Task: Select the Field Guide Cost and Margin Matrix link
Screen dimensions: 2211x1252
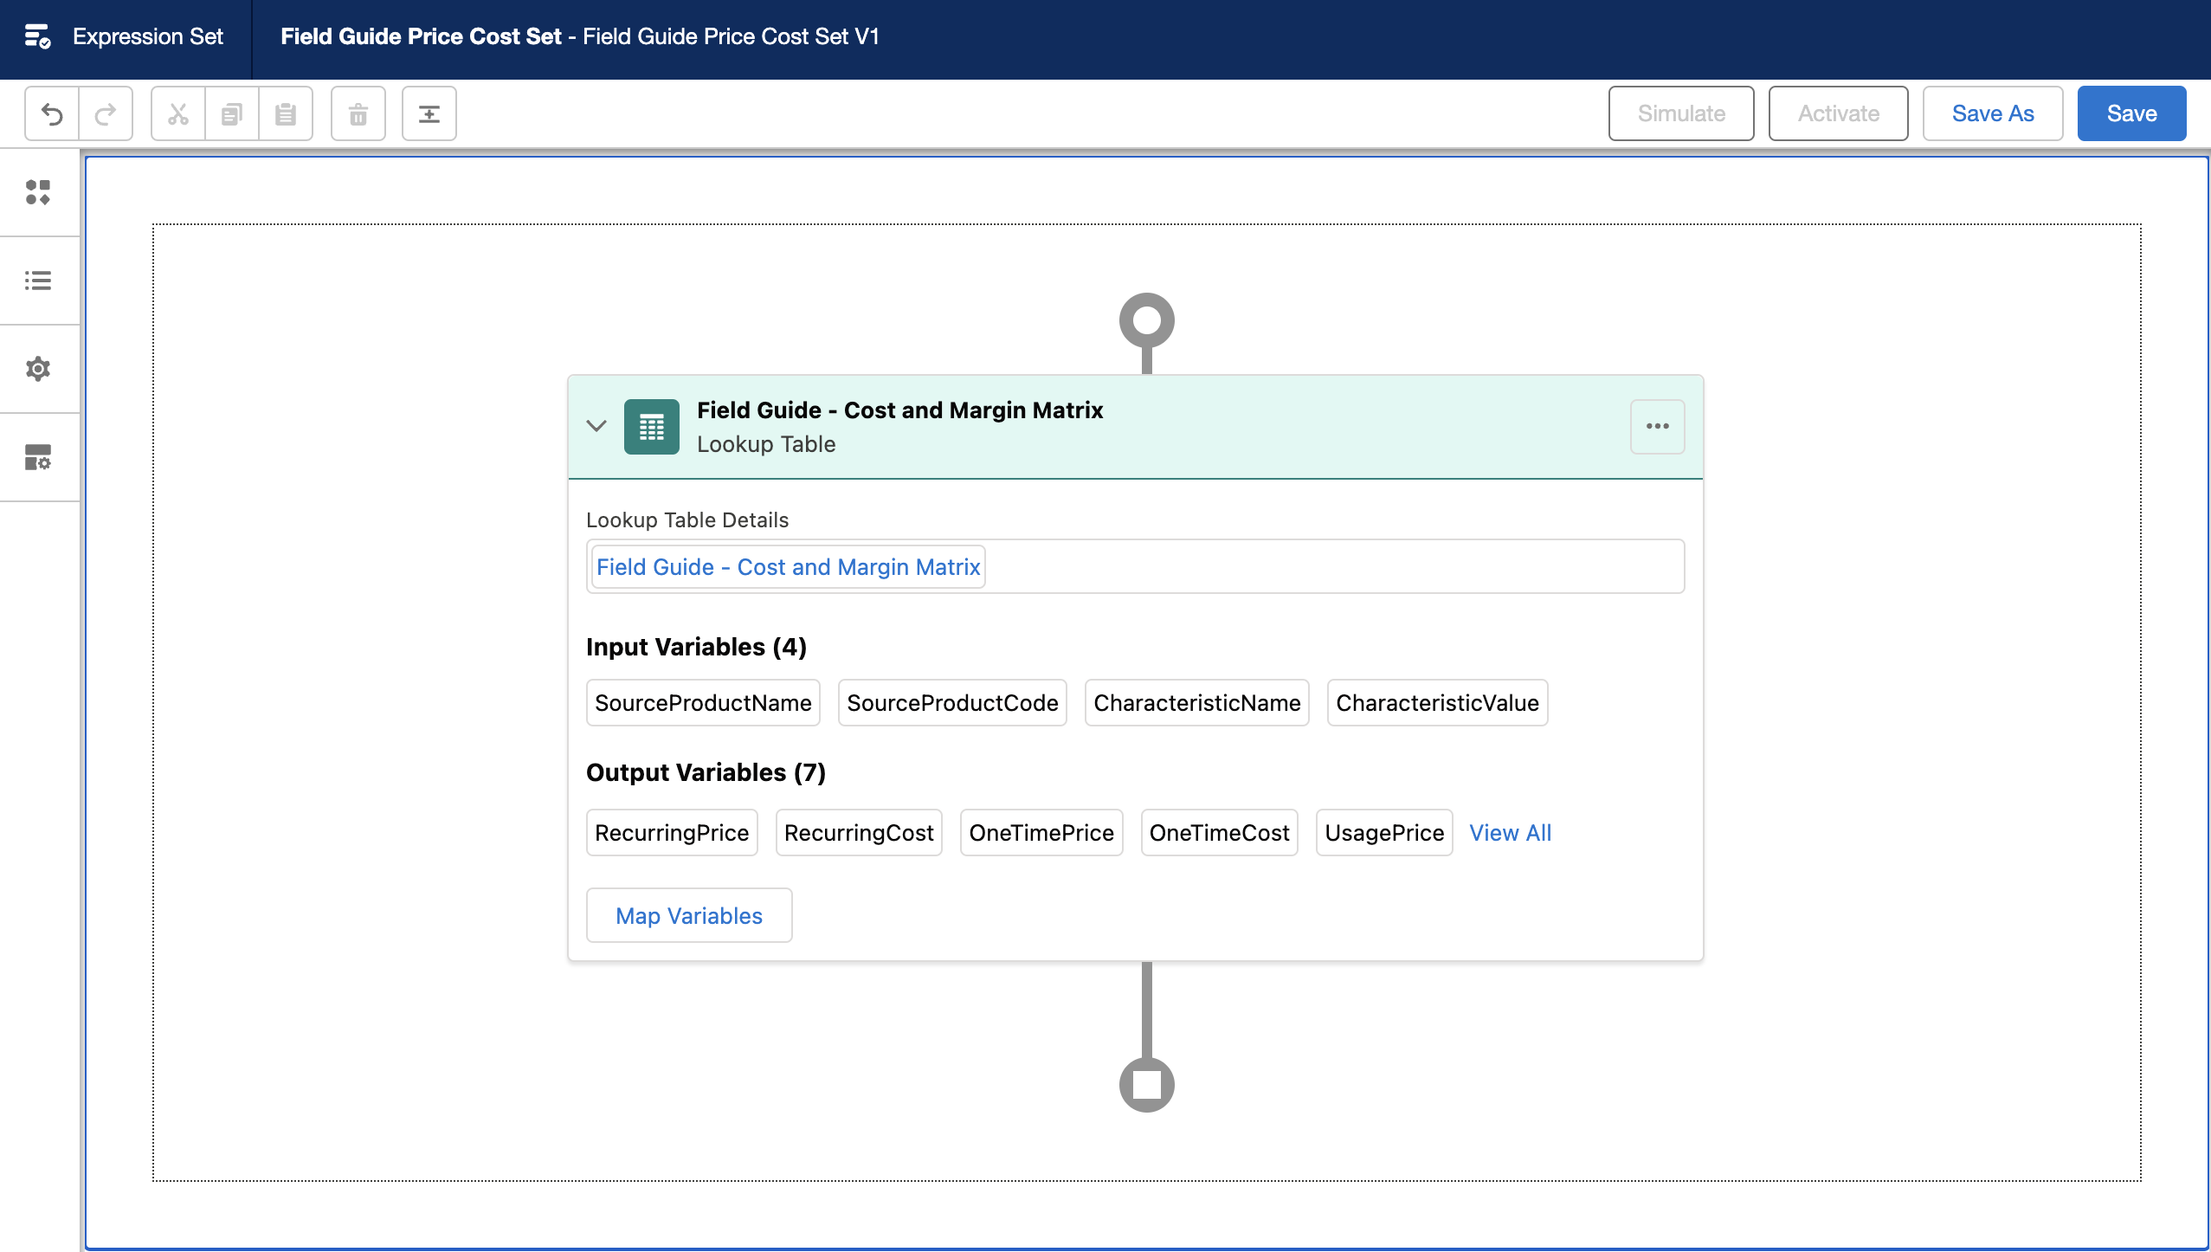Action: point(788,565)
